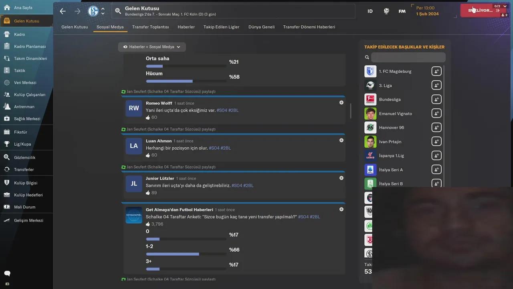513x289 pixels.
Task: Click the Hücum poll bar
Action: 186,81
